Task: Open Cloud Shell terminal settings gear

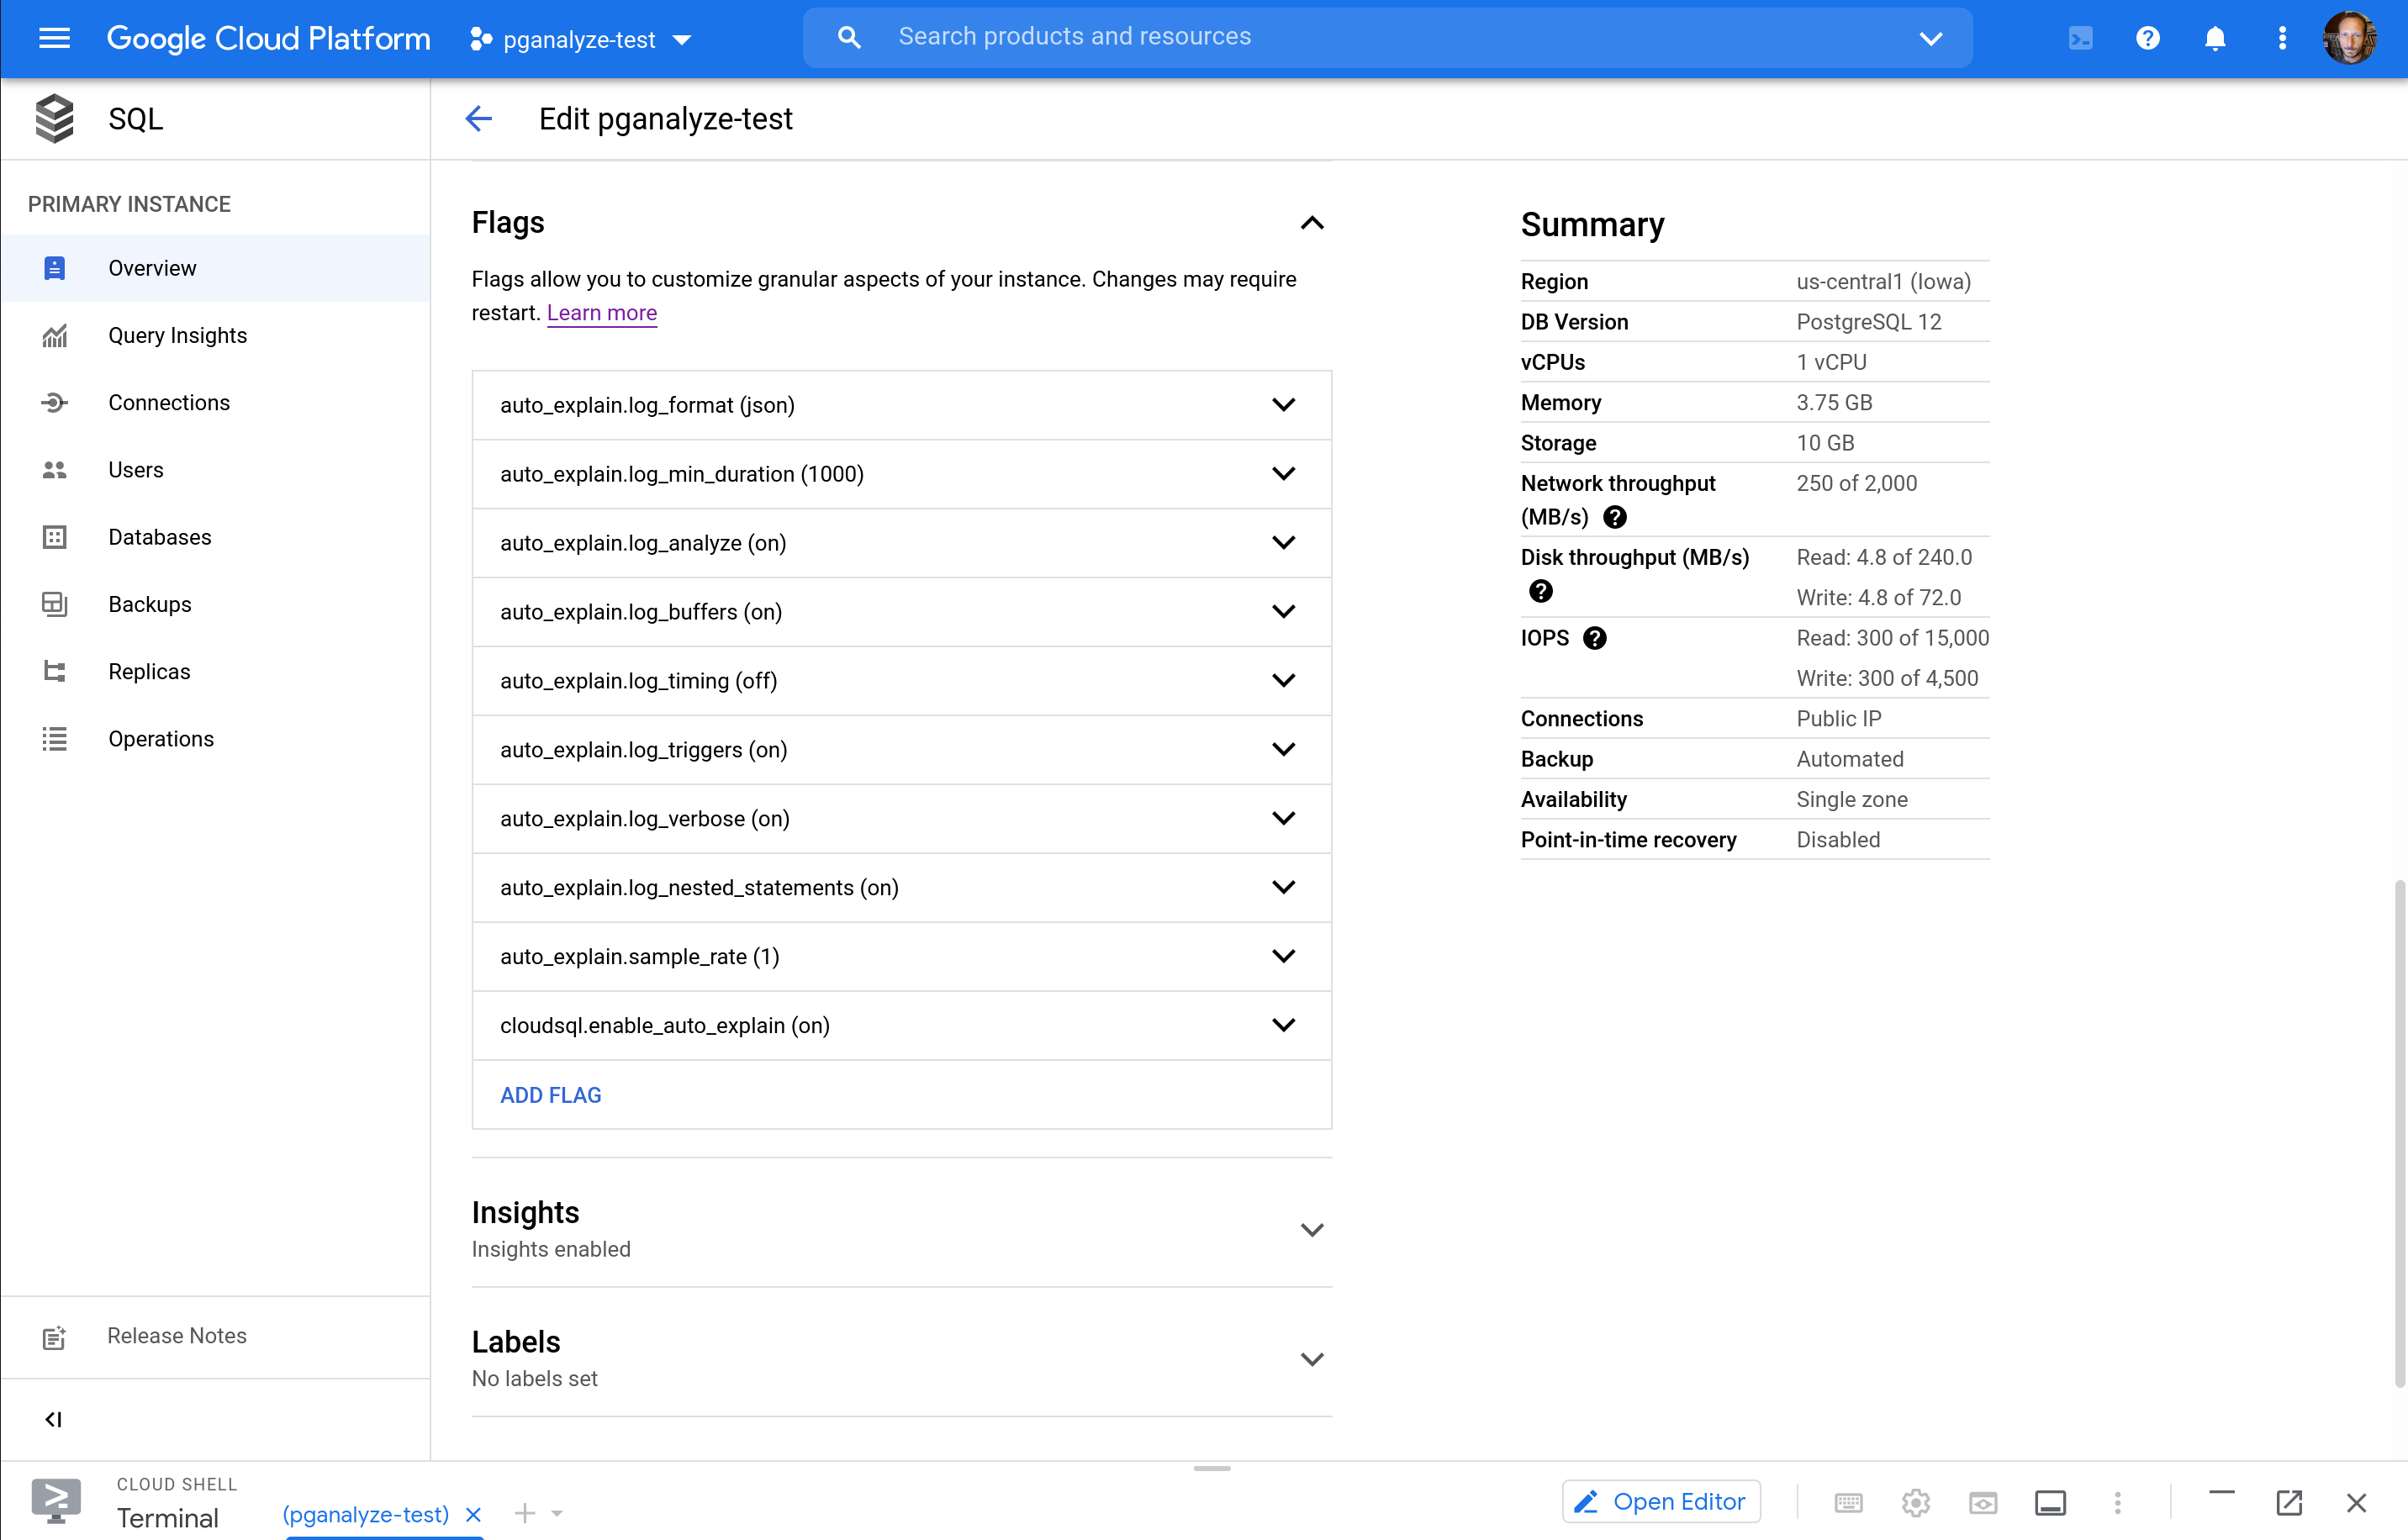Action: 1916,1502
